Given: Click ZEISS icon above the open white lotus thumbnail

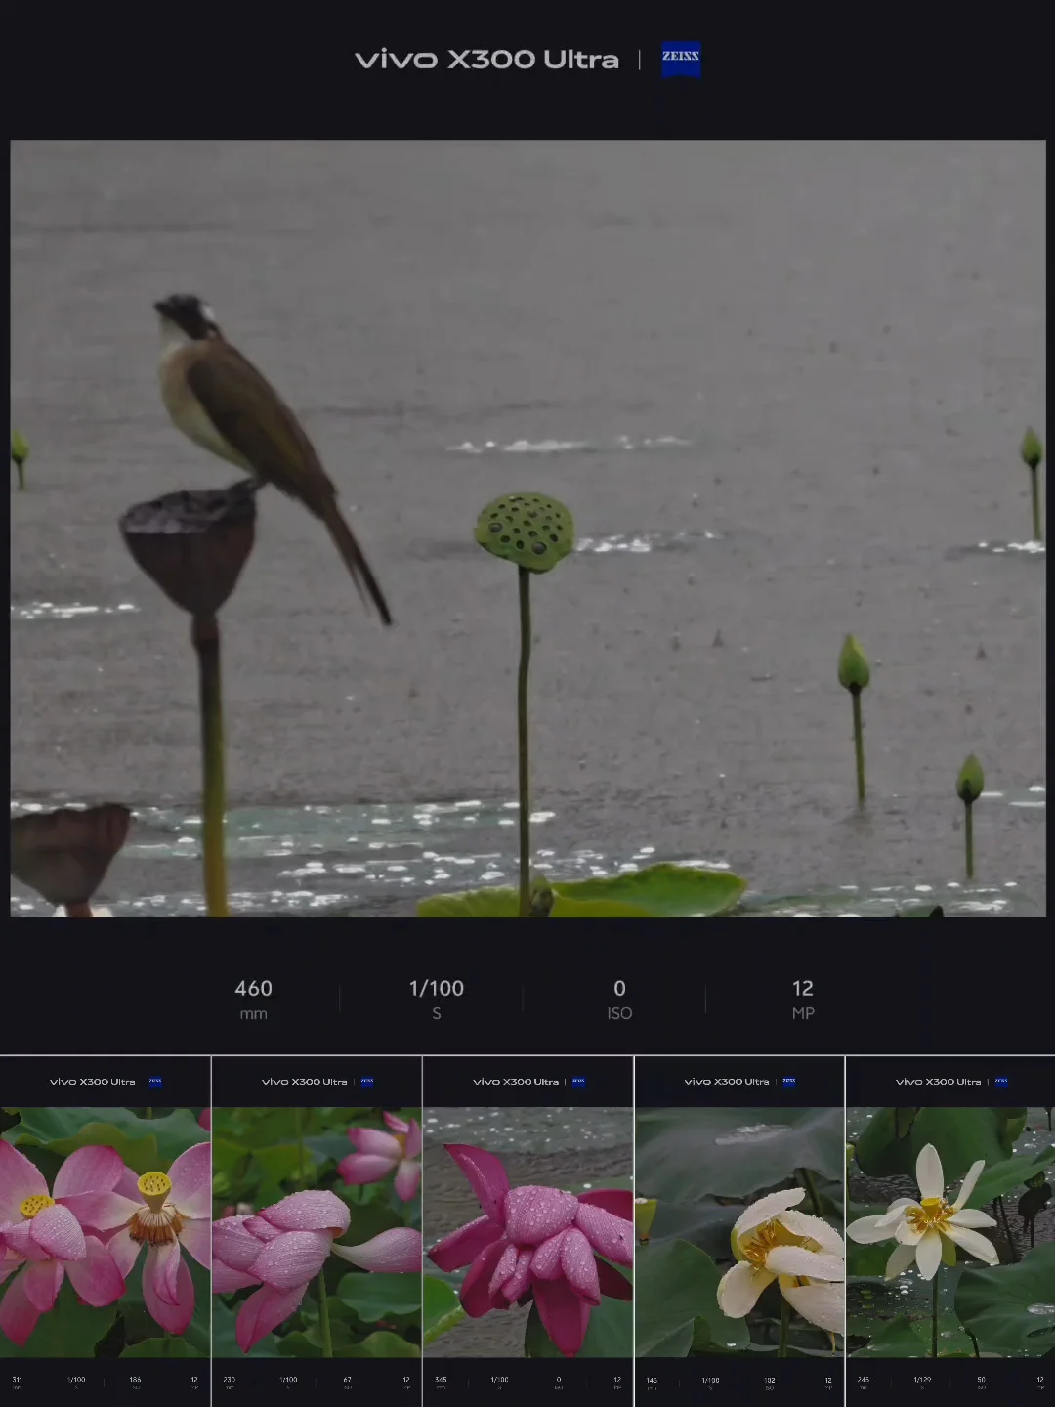Looking at the screenshot, I should point(1001,1082).
